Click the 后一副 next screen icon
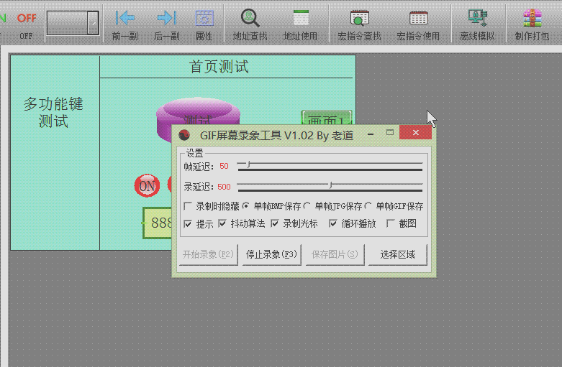 point(166,19)
